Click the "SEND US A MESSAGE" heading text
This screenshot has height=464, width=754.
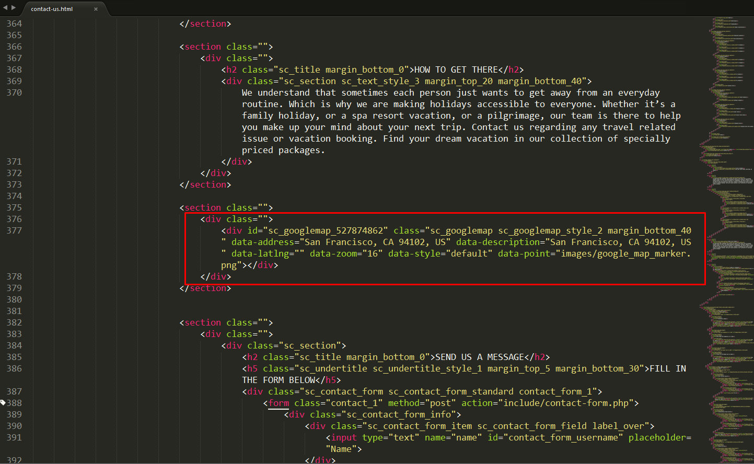[x=479, y=357]
